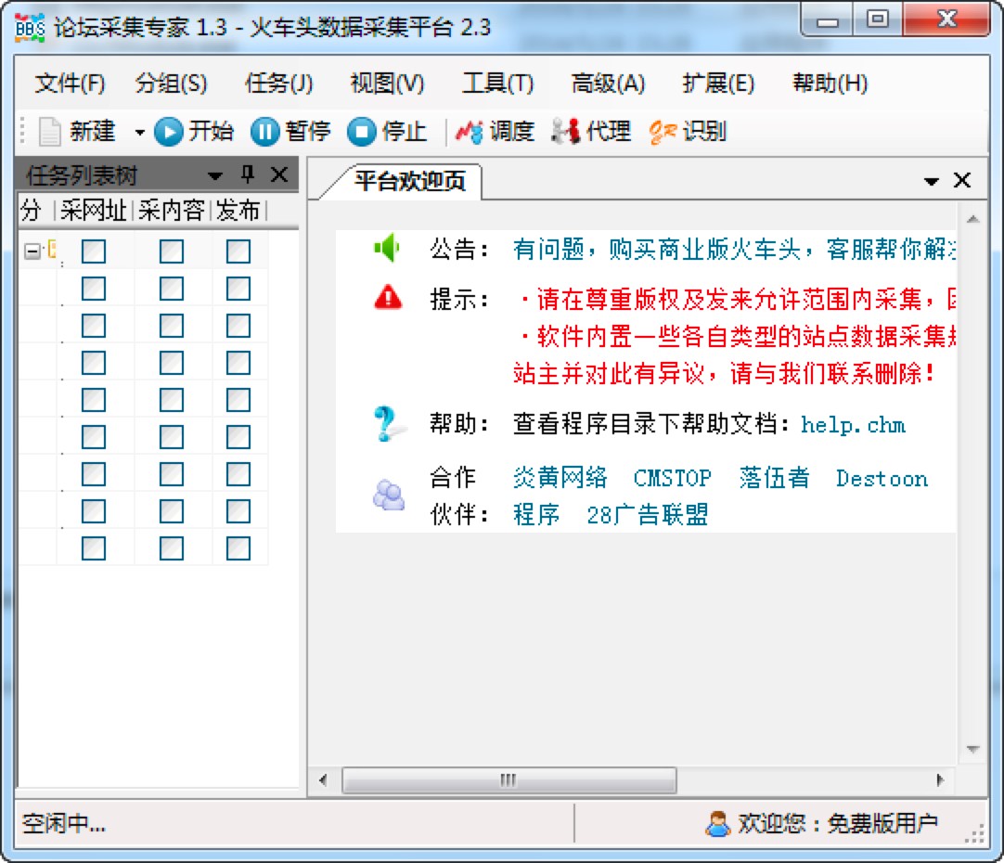Open the 帮助(H) menu
This screenshot has width=1004, height=863.
pyautogui.click(x=830, y=84)
